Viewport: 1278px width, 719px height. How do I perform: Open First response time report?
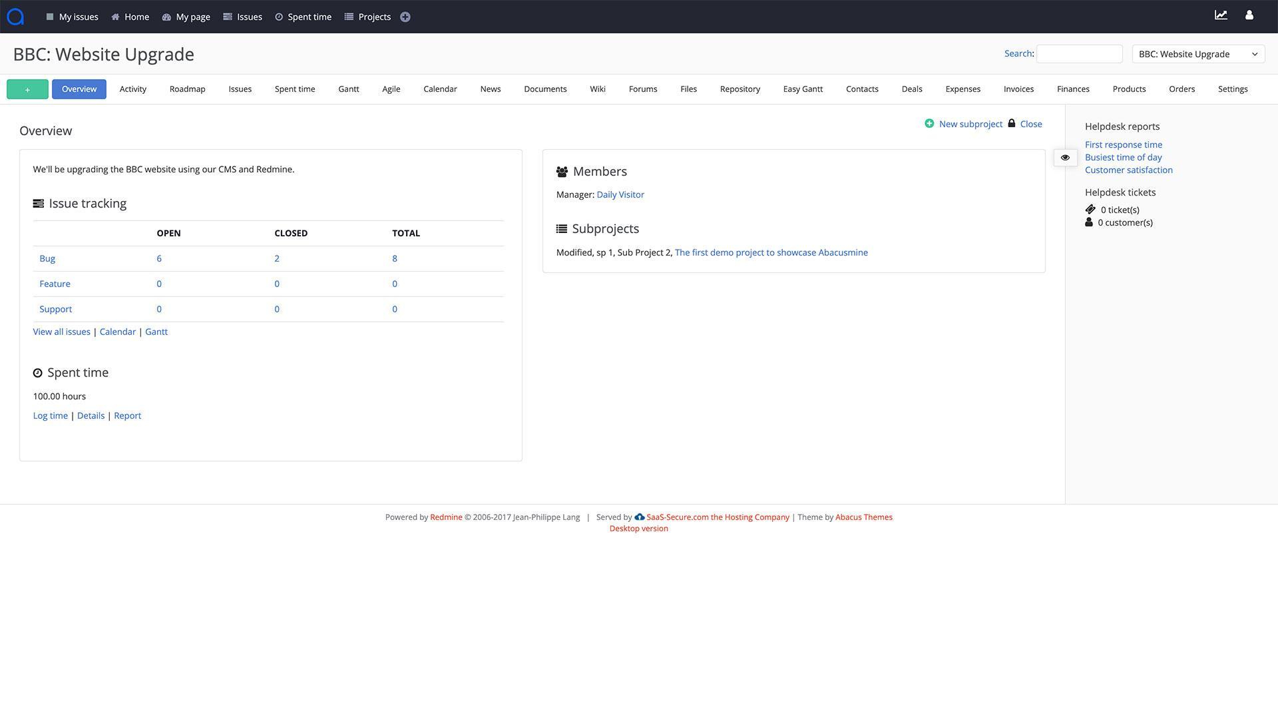pyautogui.click(x=1124, y=145)
